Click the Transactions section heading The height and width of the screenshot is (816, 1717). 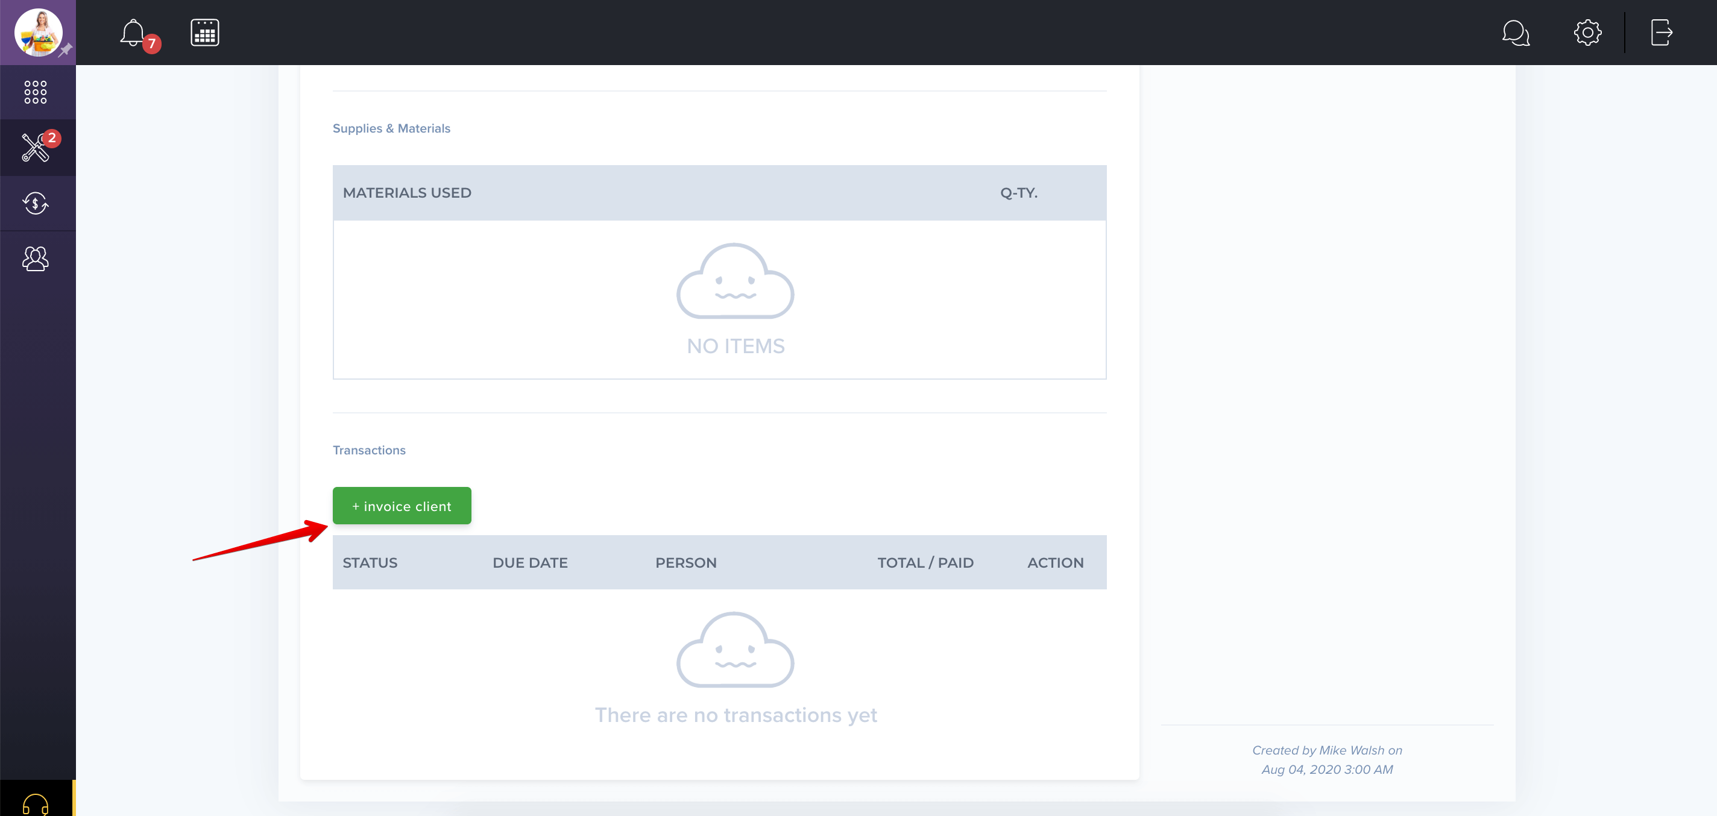(368, 450)
